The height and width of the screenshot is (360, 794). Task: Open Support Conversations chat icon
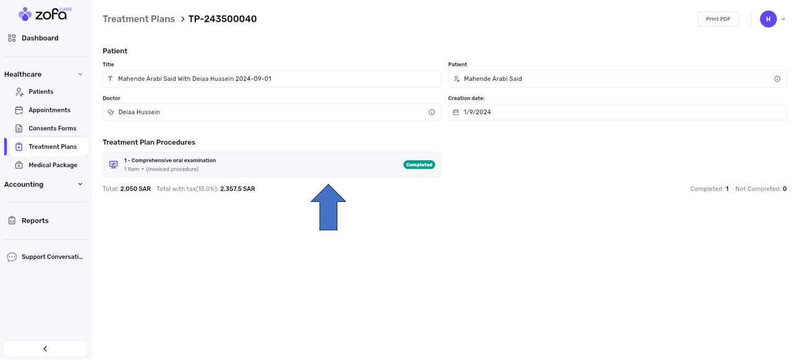point(12,257)
